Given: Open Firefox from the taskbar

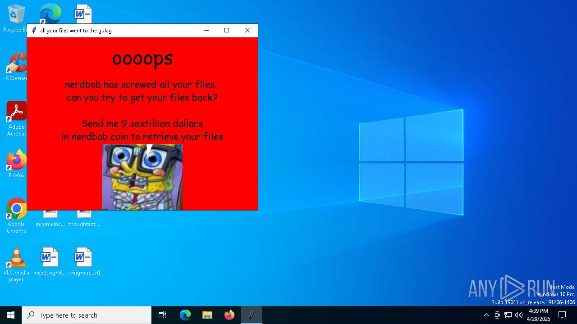Looking at the screenshot, I should coord(229,315).
